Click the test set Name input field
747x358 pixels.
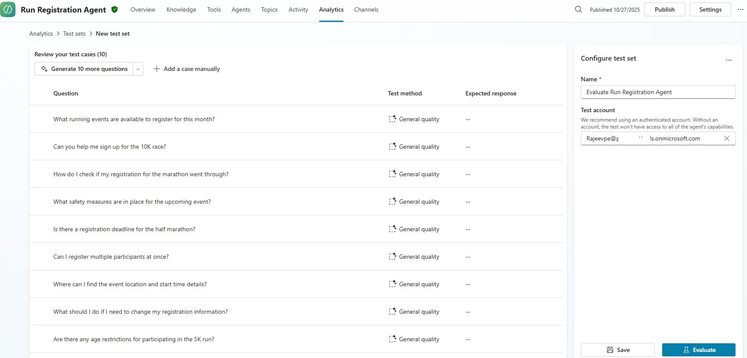[x=658, y=92]
